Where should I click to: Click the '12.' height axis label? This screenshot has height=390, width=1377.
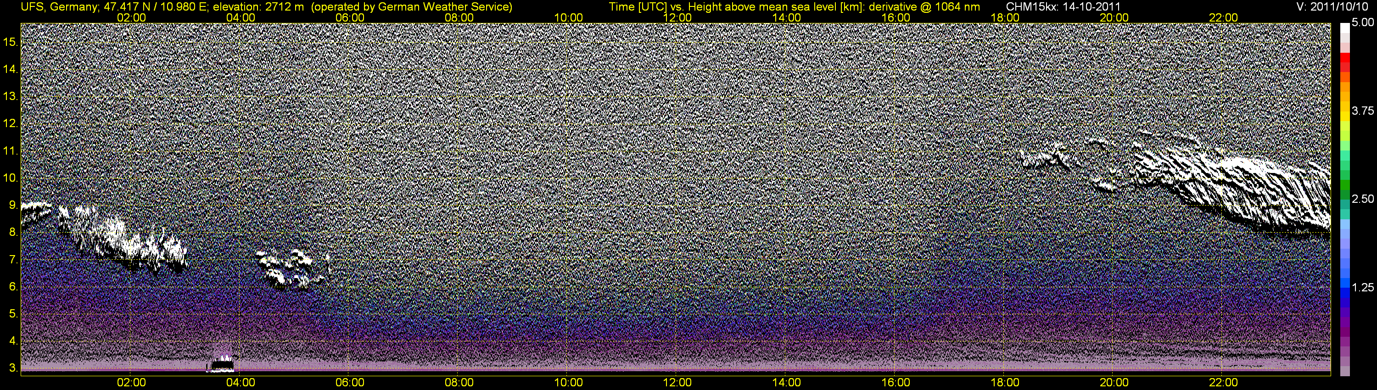click(11, 123)
